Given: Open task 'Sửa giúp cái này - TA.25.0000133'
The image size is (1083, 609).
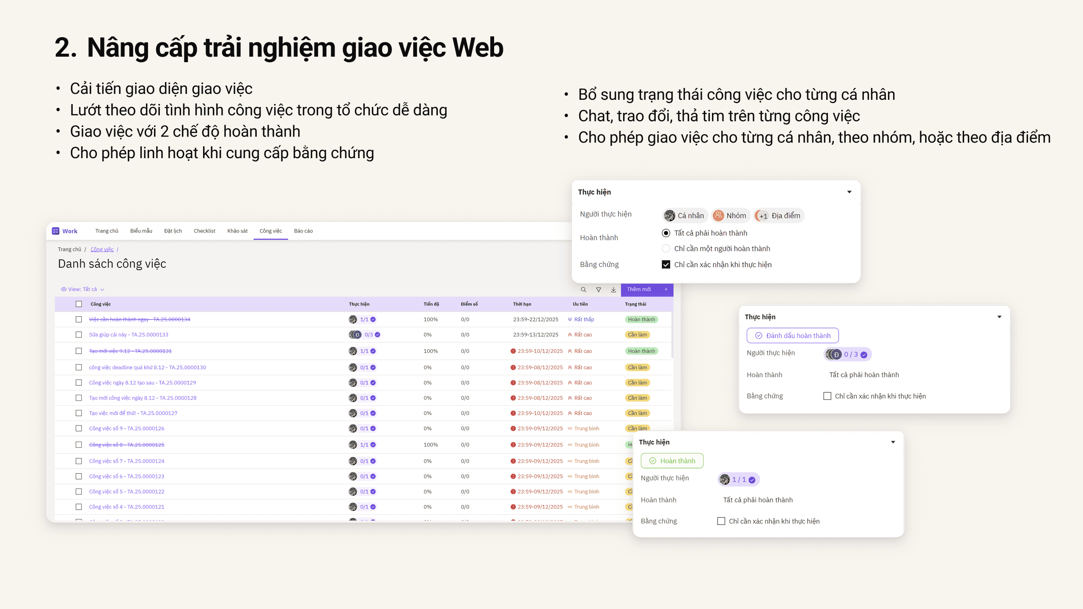Looking at the screenshot, I should coord(129,335).
